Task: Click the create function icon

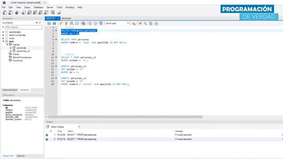Action: [46, 13]
